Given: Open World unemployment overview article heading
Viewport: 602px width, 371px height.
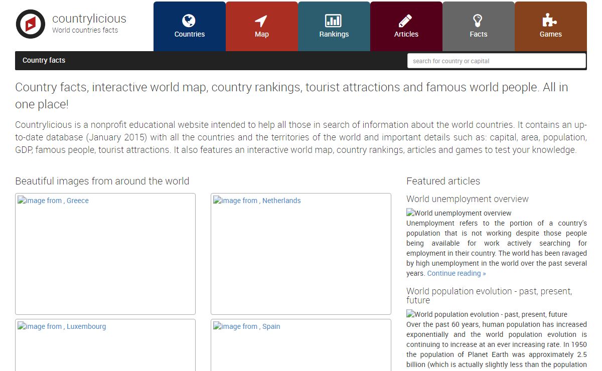Looking at the screenshot, I should point(468,199).
